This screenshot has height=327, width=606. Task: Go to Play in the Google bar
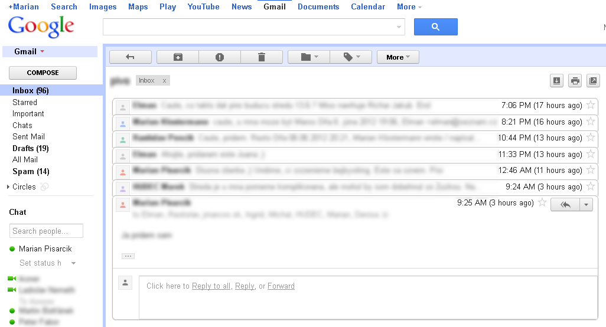coord(168,6)
